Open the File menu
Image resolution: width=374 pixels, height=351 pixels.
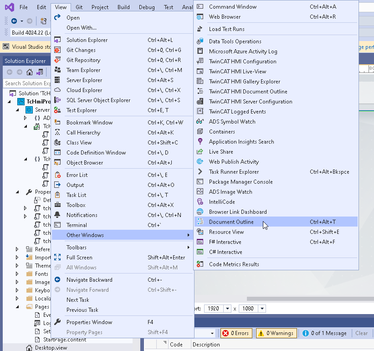24,7
